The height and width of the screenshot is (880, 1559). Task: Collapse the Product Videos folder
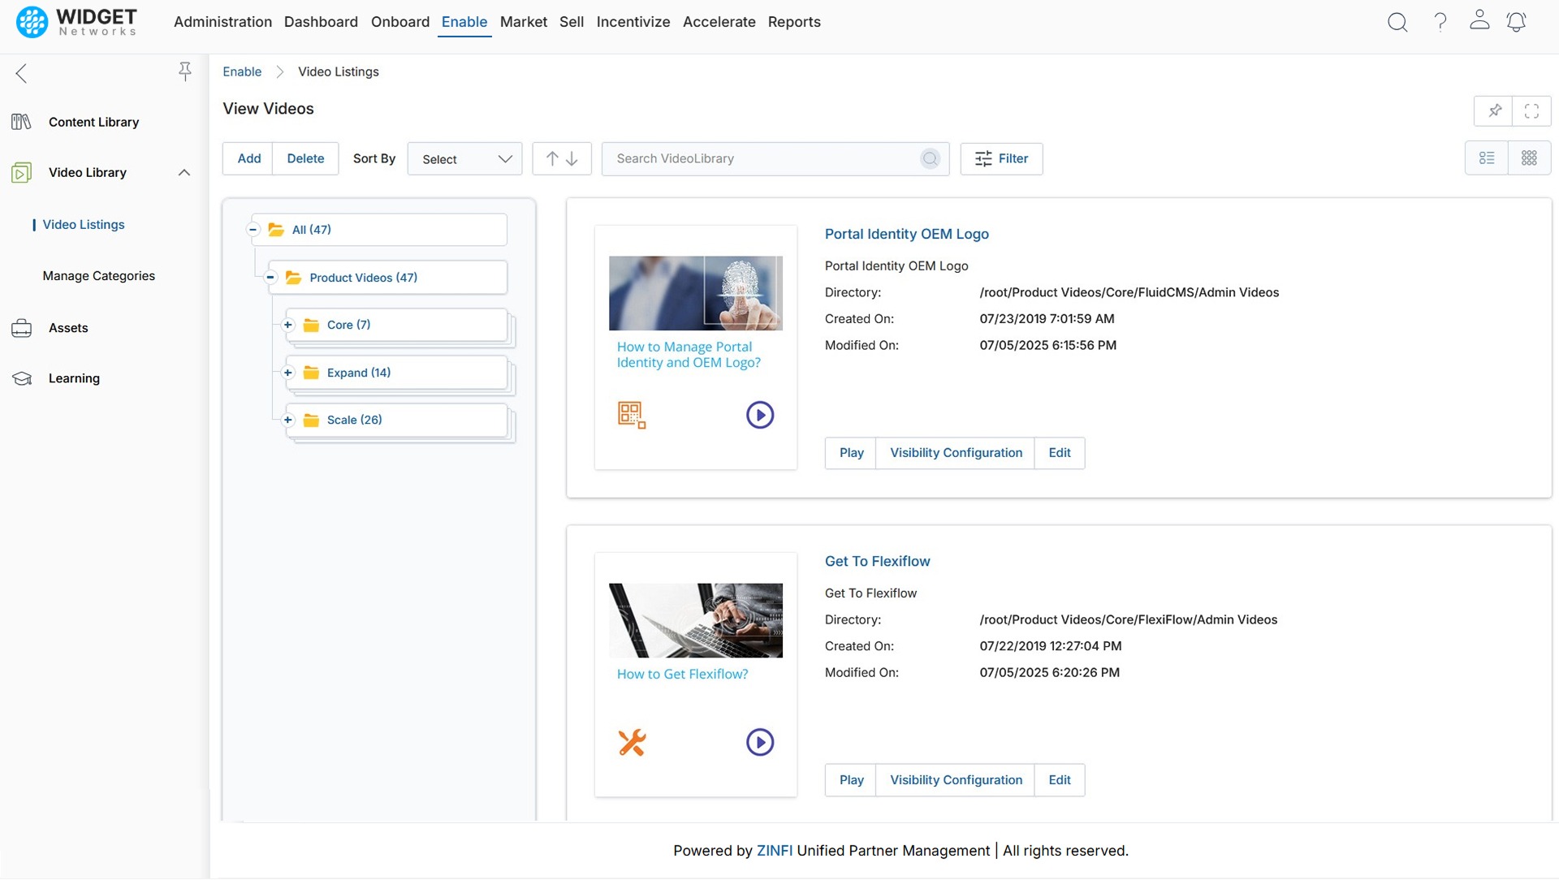tap(270, 277)
